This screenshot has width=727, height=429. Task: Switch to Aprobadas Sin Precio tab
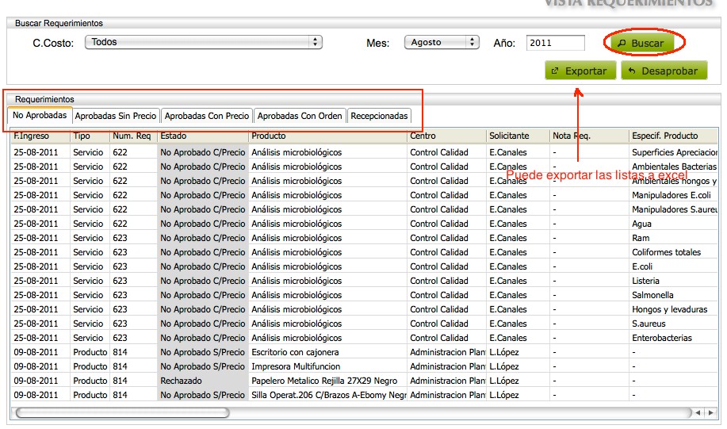click(116, 116)
